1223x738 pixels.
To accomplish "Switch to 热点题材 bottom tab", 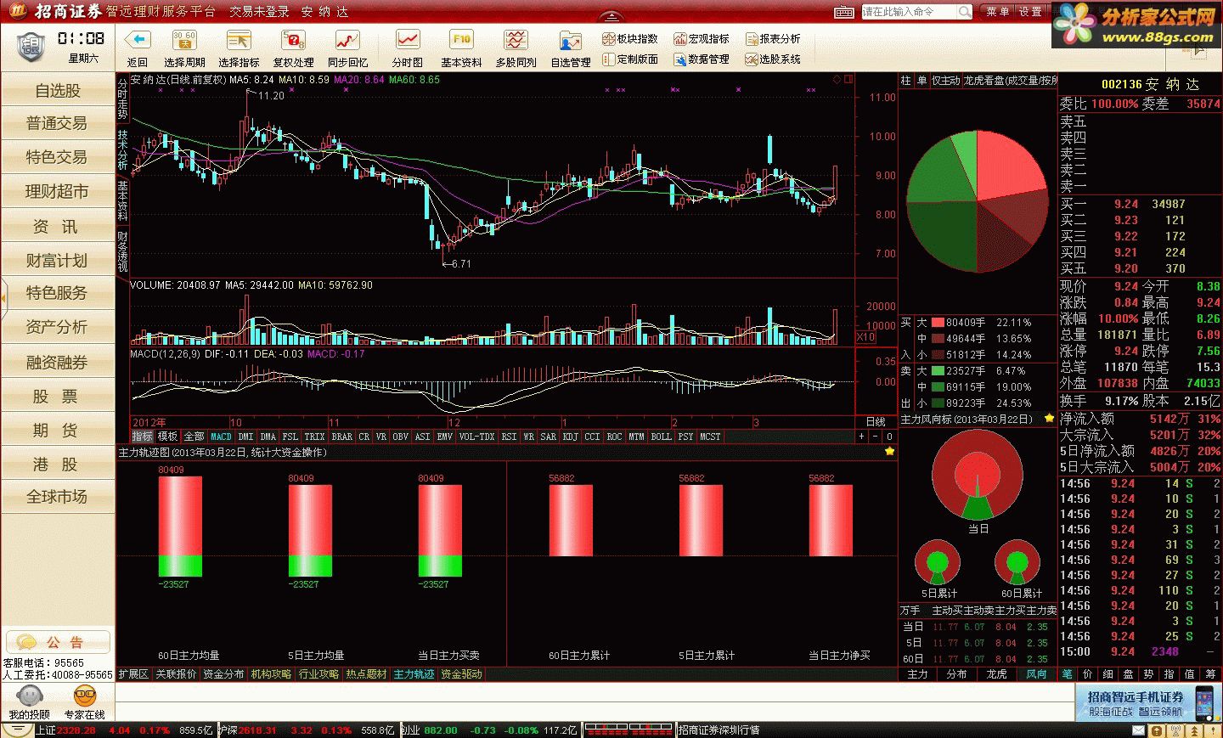I will [366, 674].
